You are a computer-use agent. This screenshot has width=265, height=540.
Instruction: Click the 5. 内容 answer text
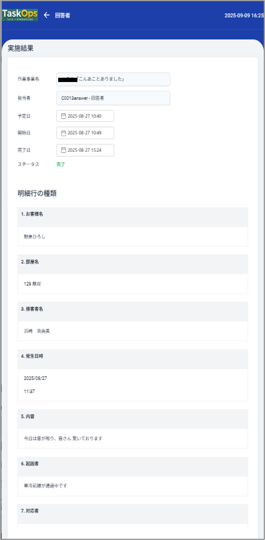coord(63,438)
